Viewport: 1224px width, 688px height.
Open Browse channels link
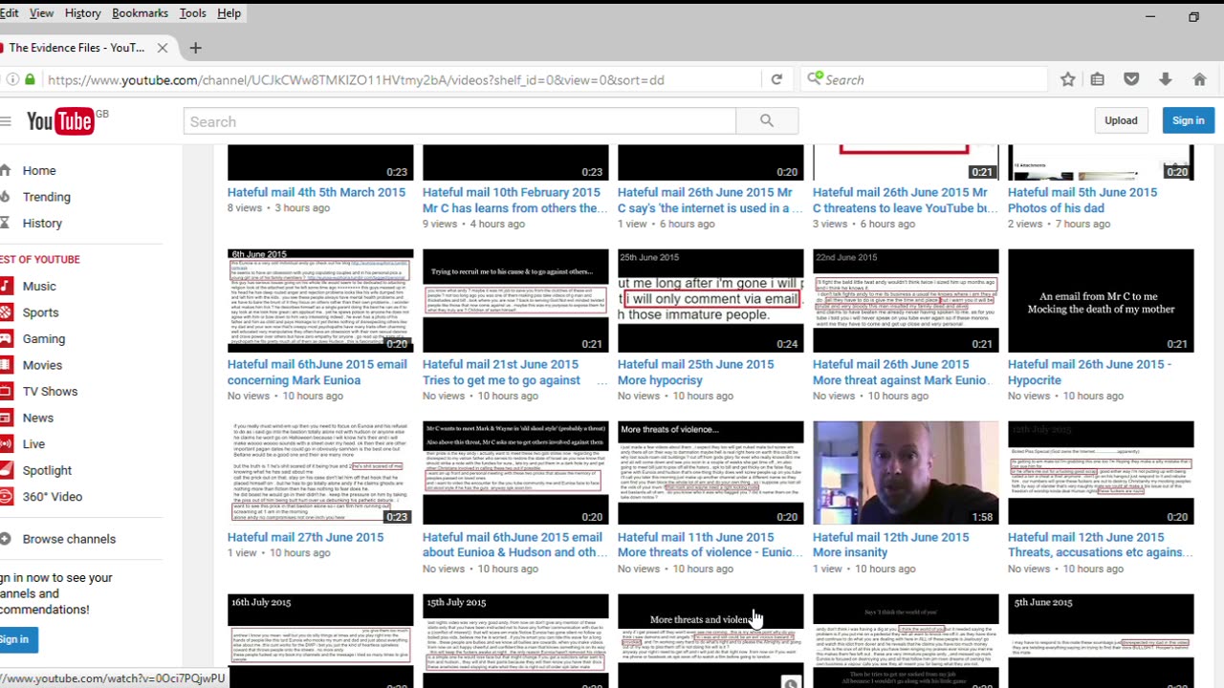[69, 539]
